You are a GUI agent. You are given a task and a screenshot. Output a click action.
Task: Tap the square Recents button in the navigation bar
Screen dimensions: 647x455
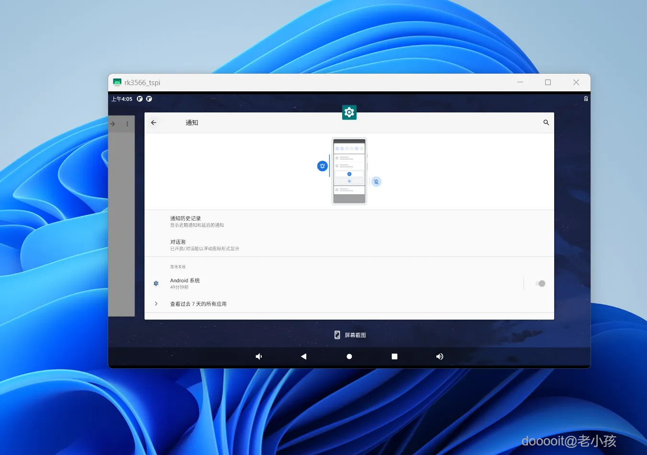pos(394,356)
